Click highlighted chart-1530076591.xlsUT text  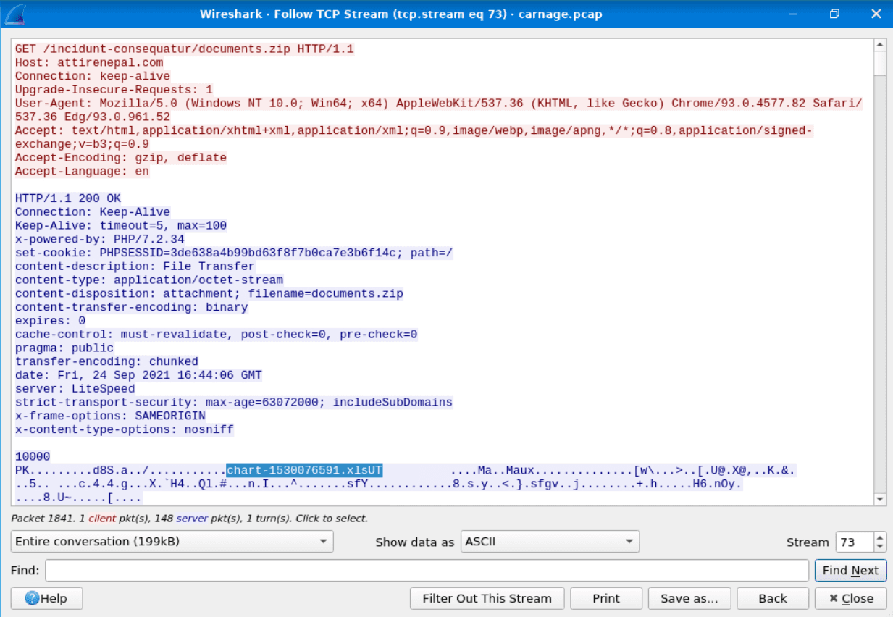[x=304, y=471]
